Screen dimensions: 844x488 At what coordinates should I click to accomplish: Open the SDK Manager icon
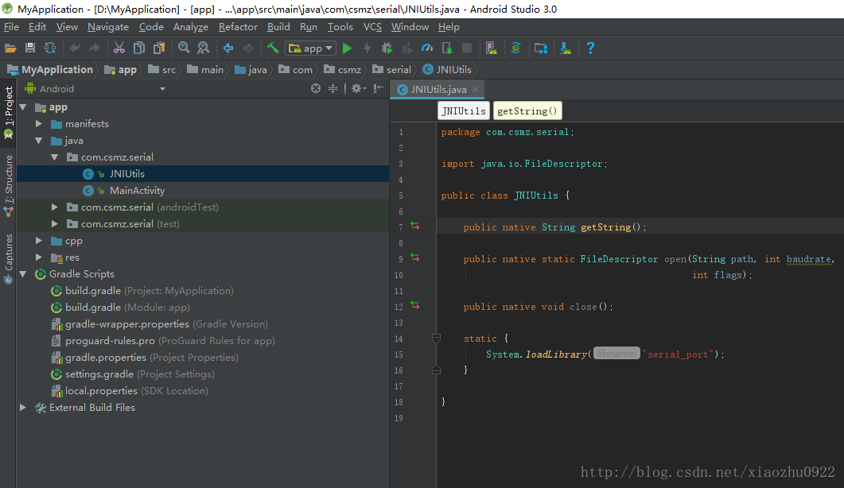[565, 48]
